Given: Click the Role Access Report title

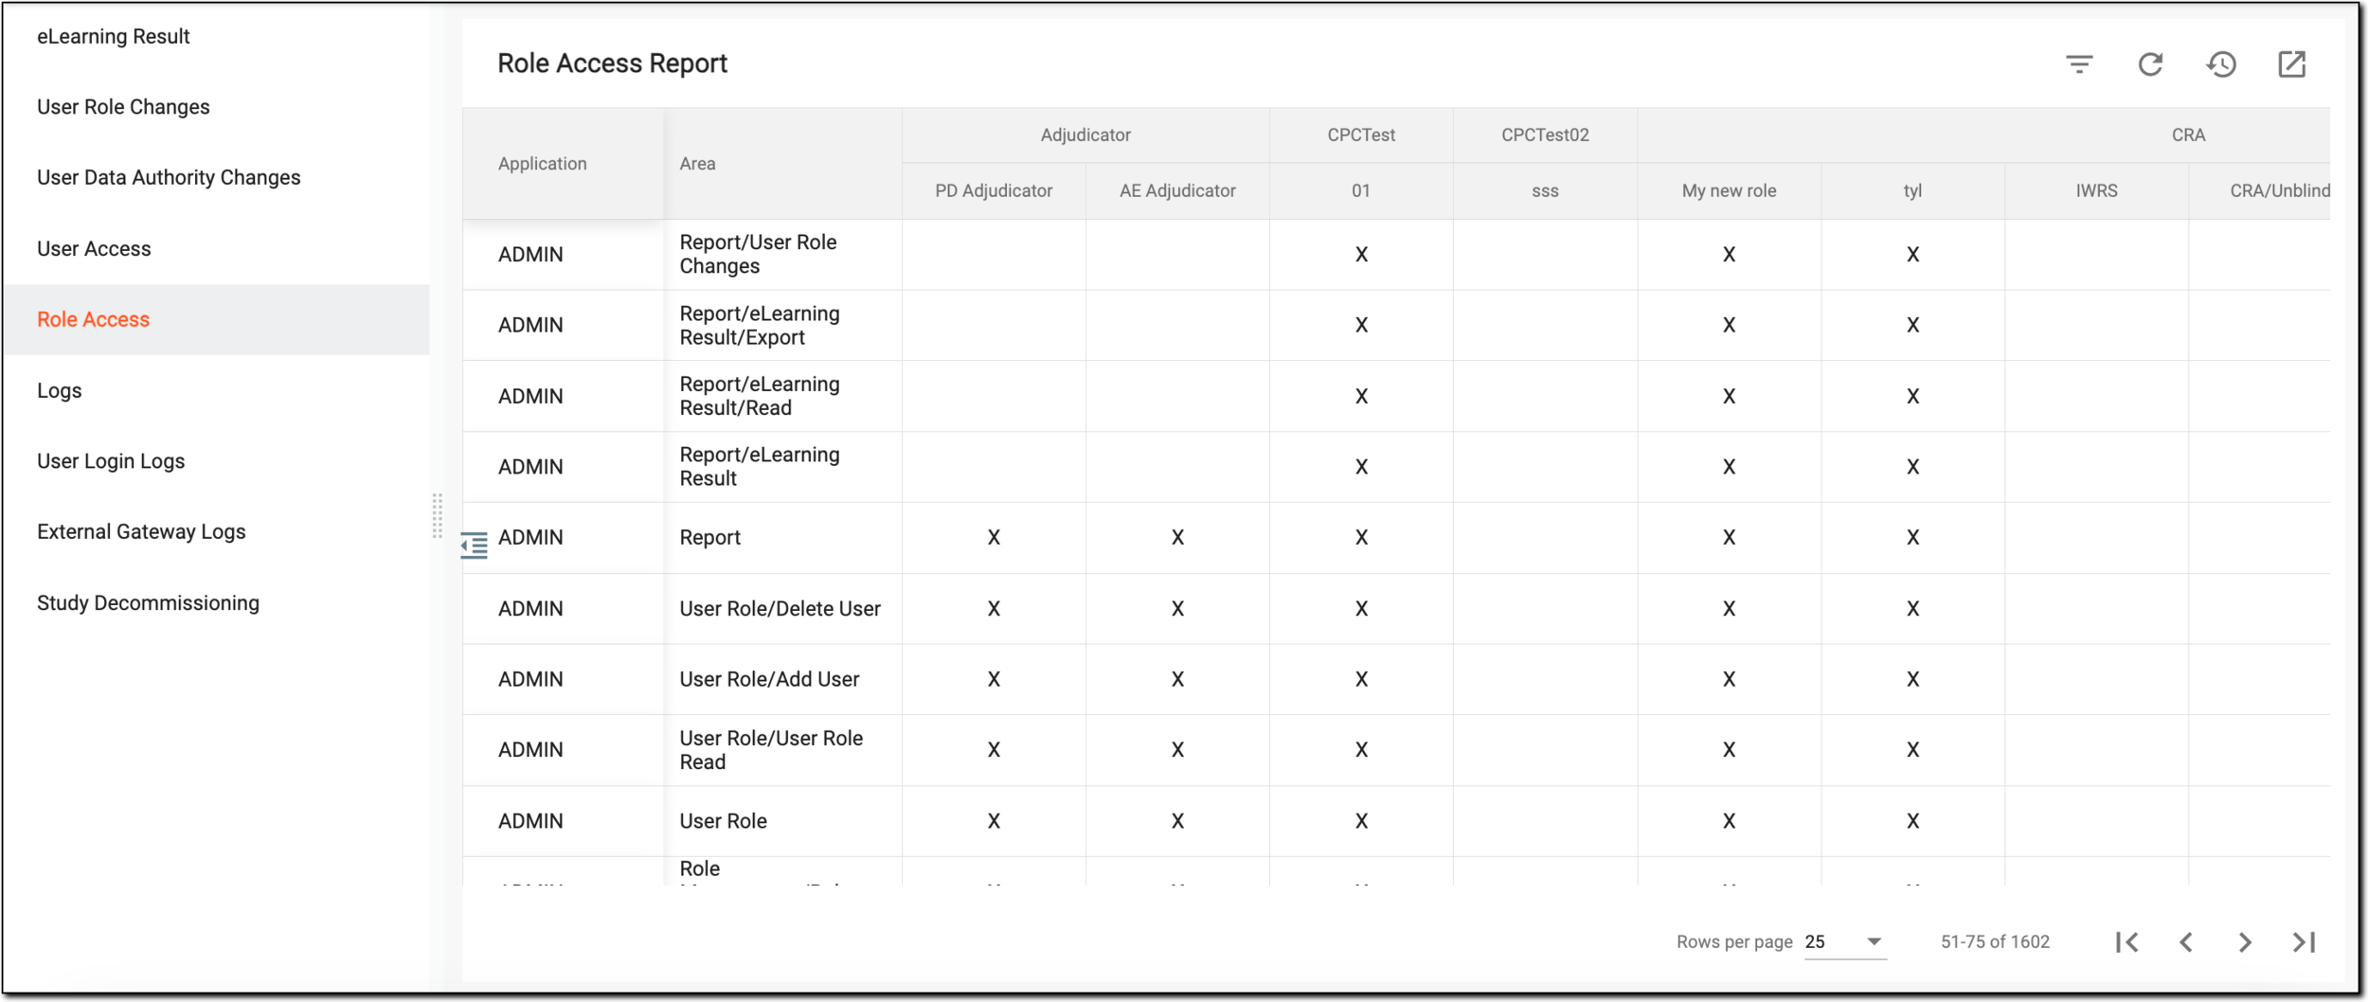Looking at the screenshot, I should (612, 63).
